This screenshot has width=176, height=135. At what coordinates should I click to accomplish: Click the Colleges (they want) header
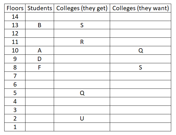coord(140,8)
